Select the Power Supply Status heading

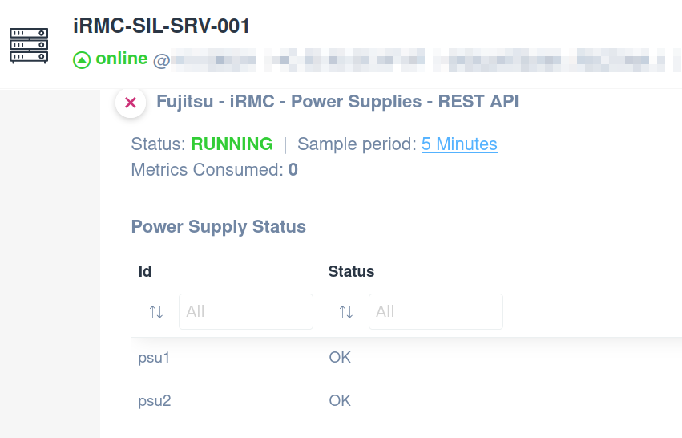218,227
